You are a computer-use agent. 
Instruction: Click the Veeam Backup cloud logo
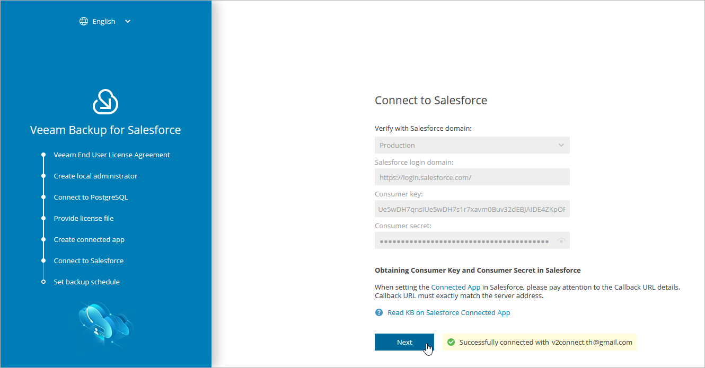pyautogui.click(x=105, y=102)
